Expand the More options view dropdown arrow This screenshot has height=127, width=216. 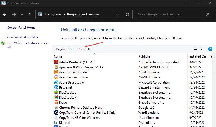[x=201, y=49]
